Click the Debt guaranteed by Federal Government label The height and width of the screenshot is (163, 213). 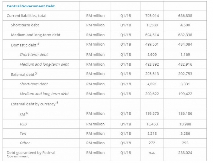point(31,155)
